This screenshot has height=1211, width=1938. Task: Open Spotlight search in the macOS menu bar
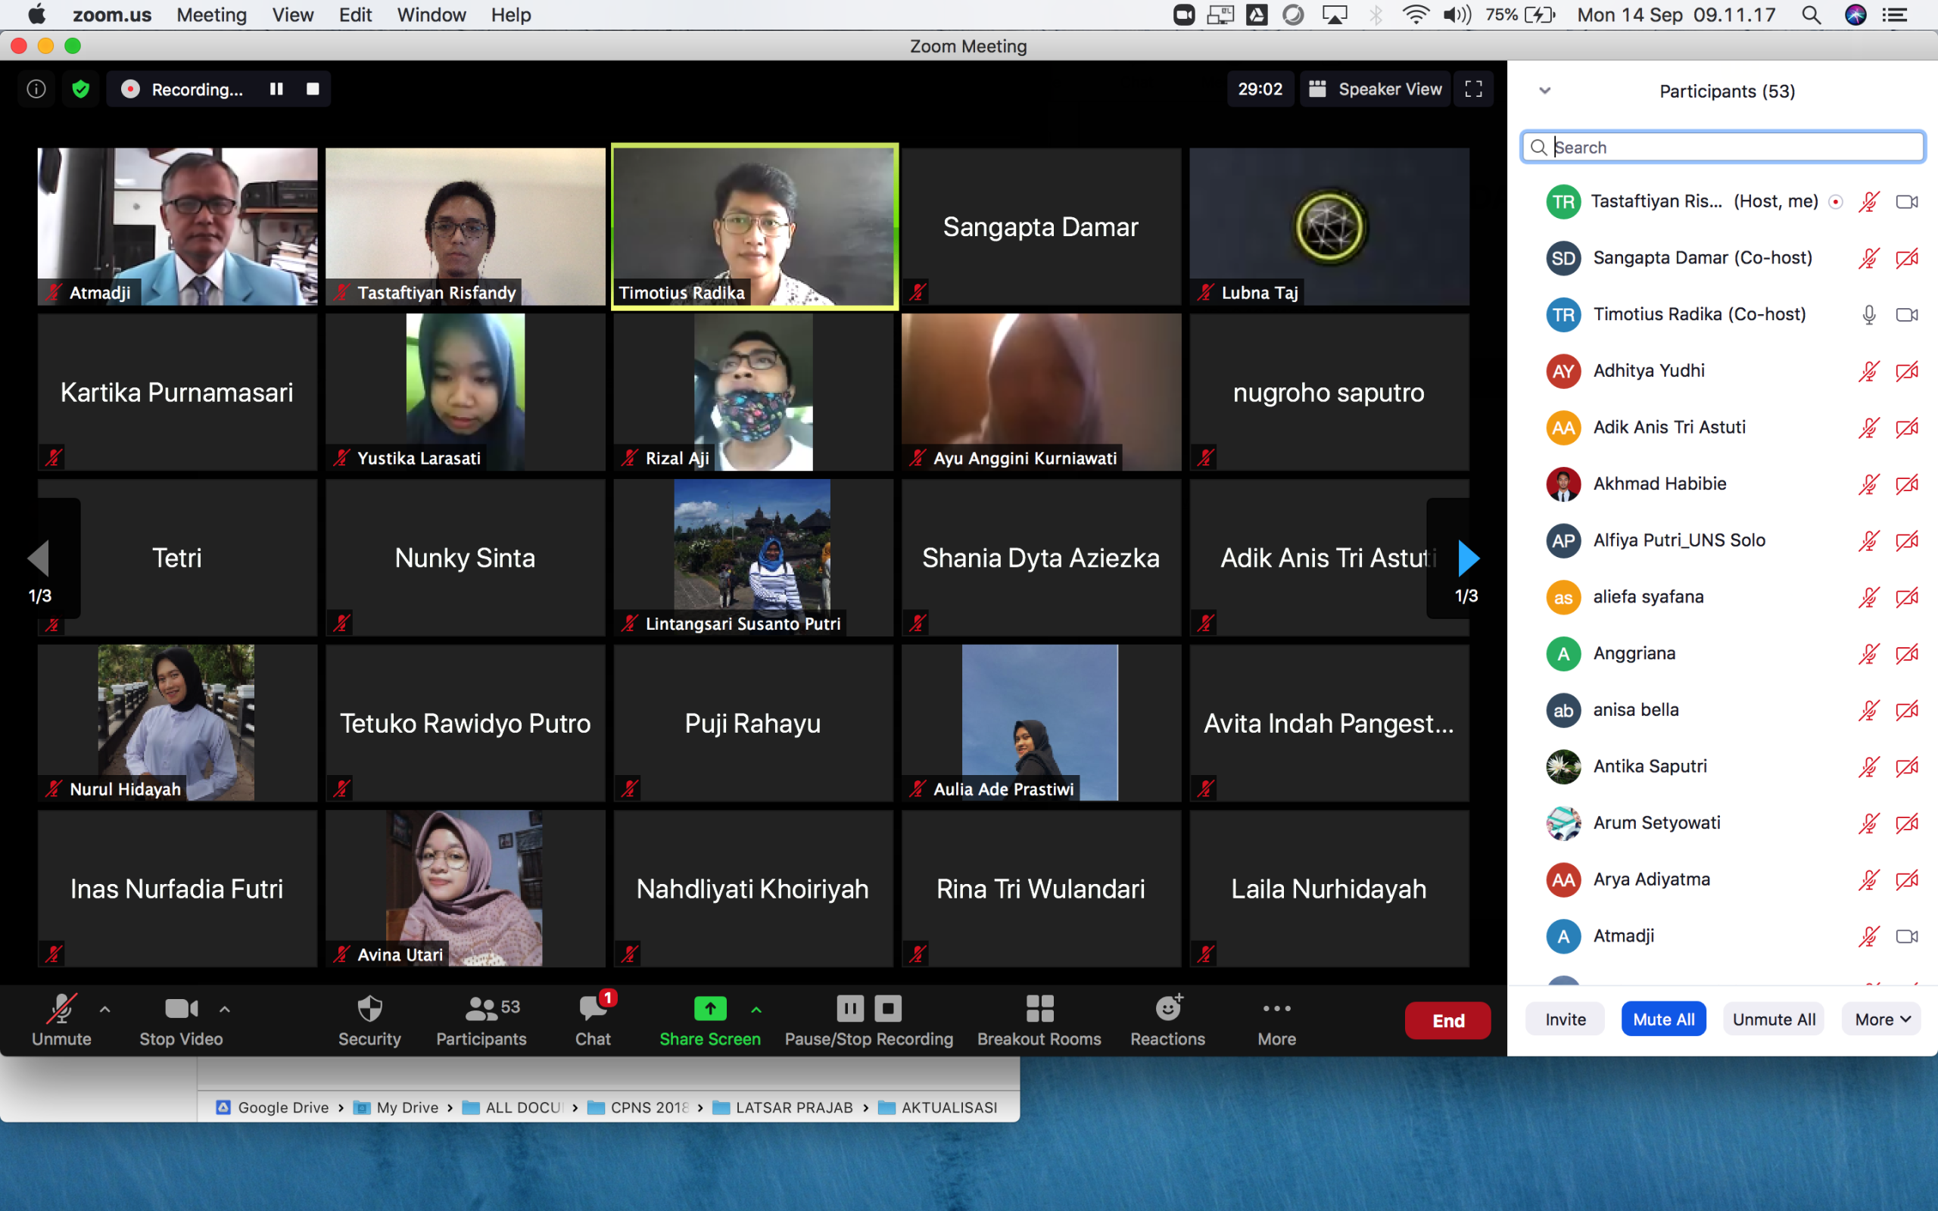coord(1812,15)
